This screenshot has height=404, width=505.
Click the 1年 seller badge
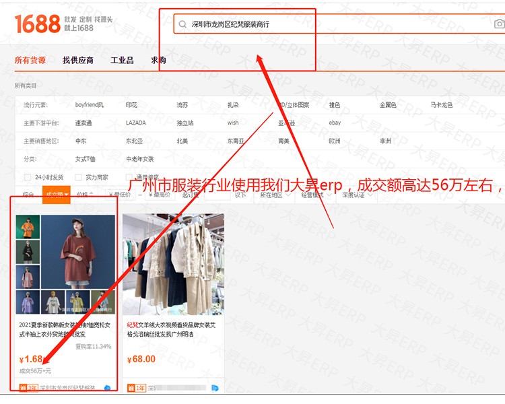point(137,388)
